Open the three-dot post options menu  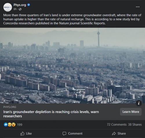(x=138, y=7)
